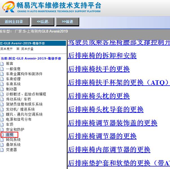
Task: Click the page icon beside 安全和防护
Action: [2, 129]
